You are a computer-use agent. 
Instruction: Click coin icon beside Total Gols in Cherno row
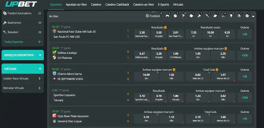(x=217, y=70)
